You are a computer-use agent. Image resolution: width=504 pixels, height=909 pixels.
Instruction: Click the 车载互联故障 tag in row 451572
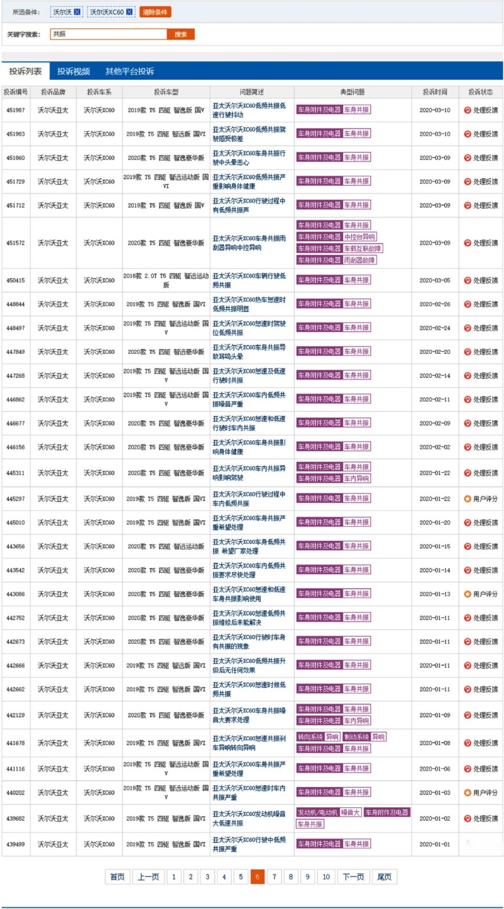(363, 249)
